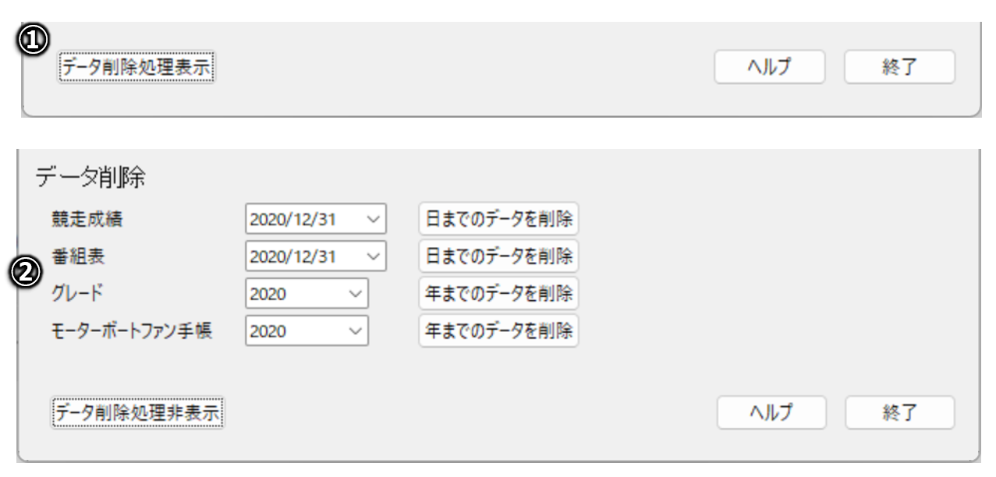Click 終了 beside the データ削除処理表示 button

coord(899,67)
